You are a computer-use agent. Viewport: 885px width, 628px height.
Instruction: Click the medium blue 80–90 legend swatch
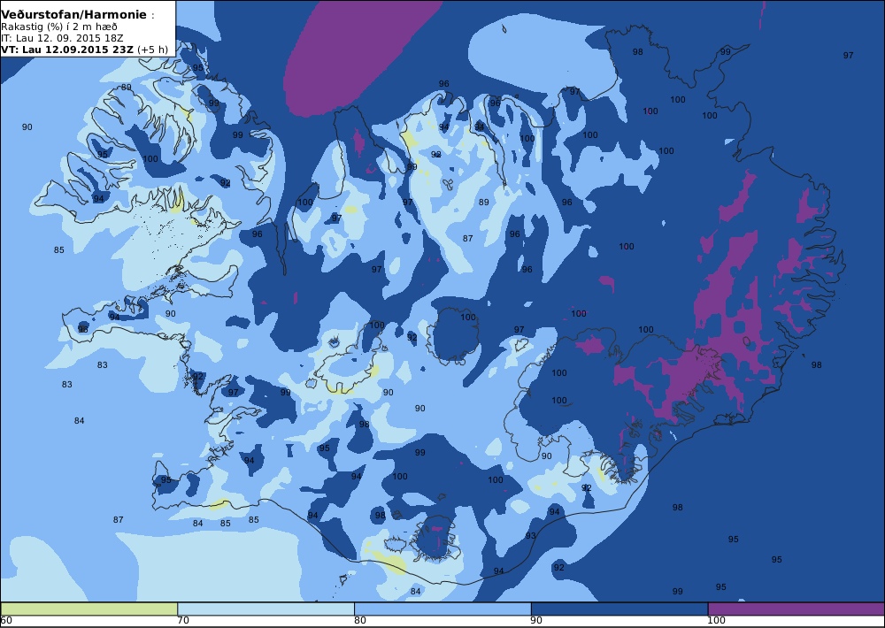pyautogui.click(x=442, y=609)
